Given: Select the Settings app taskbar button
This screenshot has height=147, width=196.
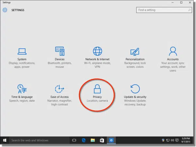Looking at the screenshot, I should pyautogui.click(x=111, y=140).
